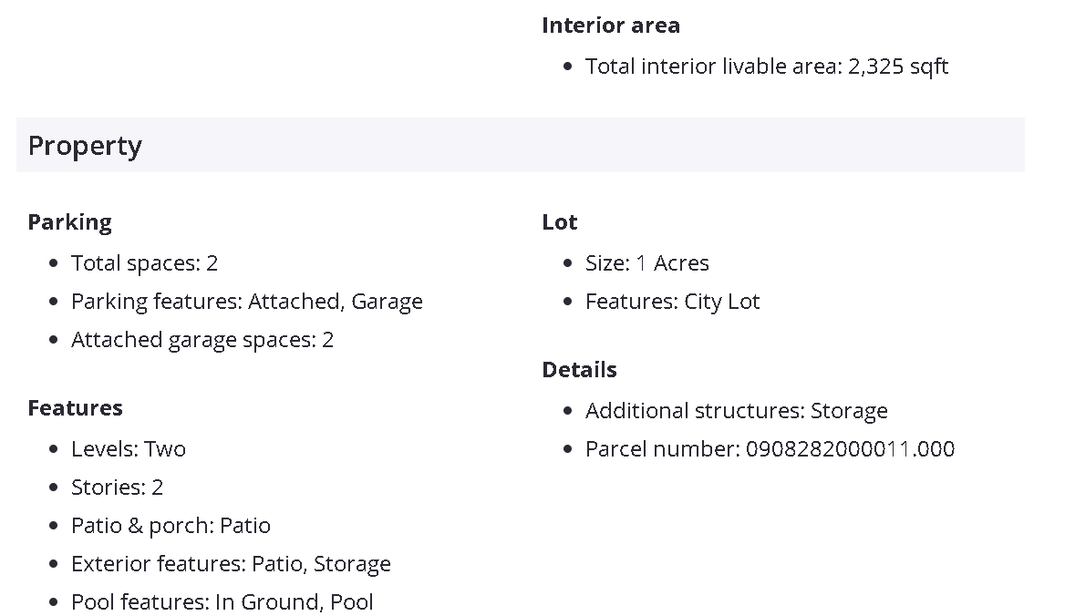Select the 'Levels: Two' entry

pos(128,449)
